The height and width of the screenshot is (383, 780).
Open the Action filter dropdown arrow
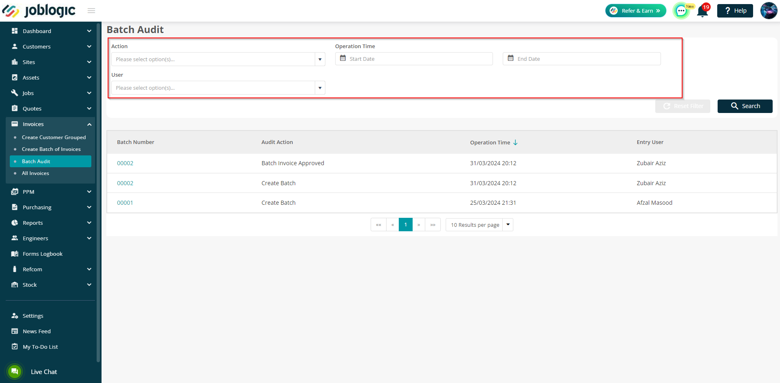point(320,60)
